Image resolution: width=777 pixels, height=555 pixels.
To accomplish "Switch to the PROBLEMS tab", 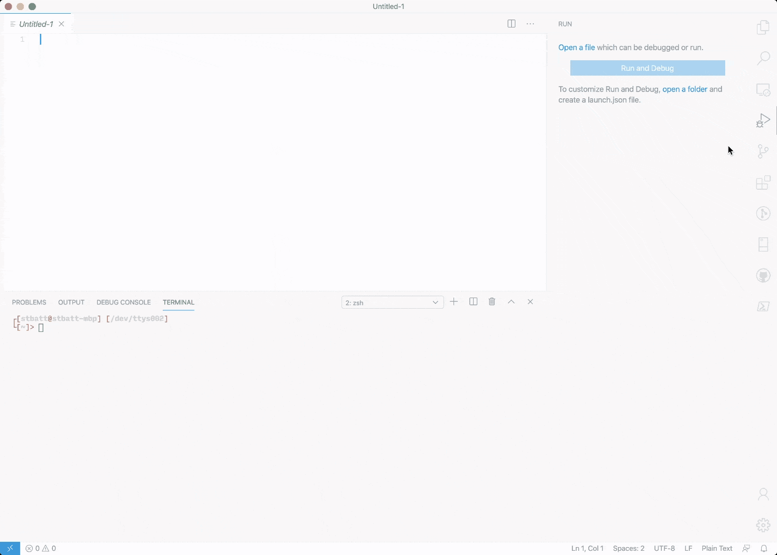I will coord(29,302).
